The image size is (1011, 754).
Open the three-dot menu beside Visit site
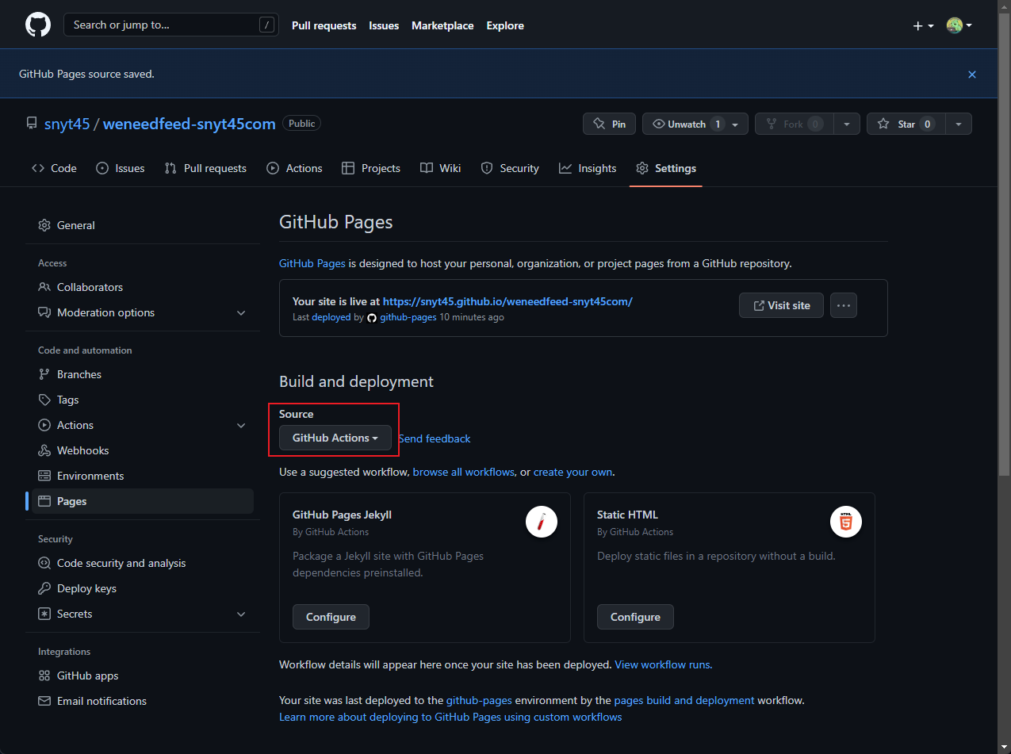844,305
